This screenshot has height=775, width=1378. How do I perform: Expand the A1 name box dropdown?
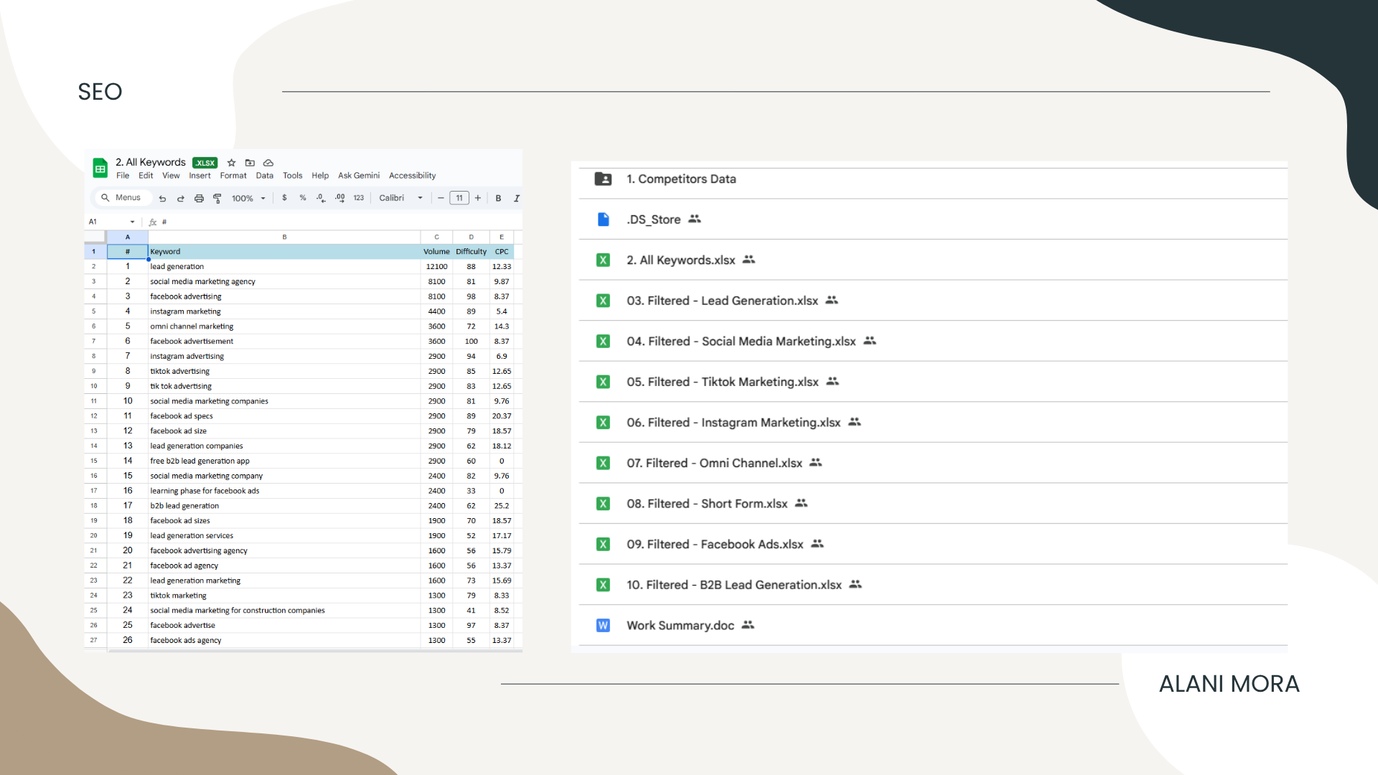132,222
